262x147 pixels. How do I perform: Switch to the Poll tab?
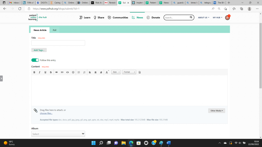coord(54,30)
